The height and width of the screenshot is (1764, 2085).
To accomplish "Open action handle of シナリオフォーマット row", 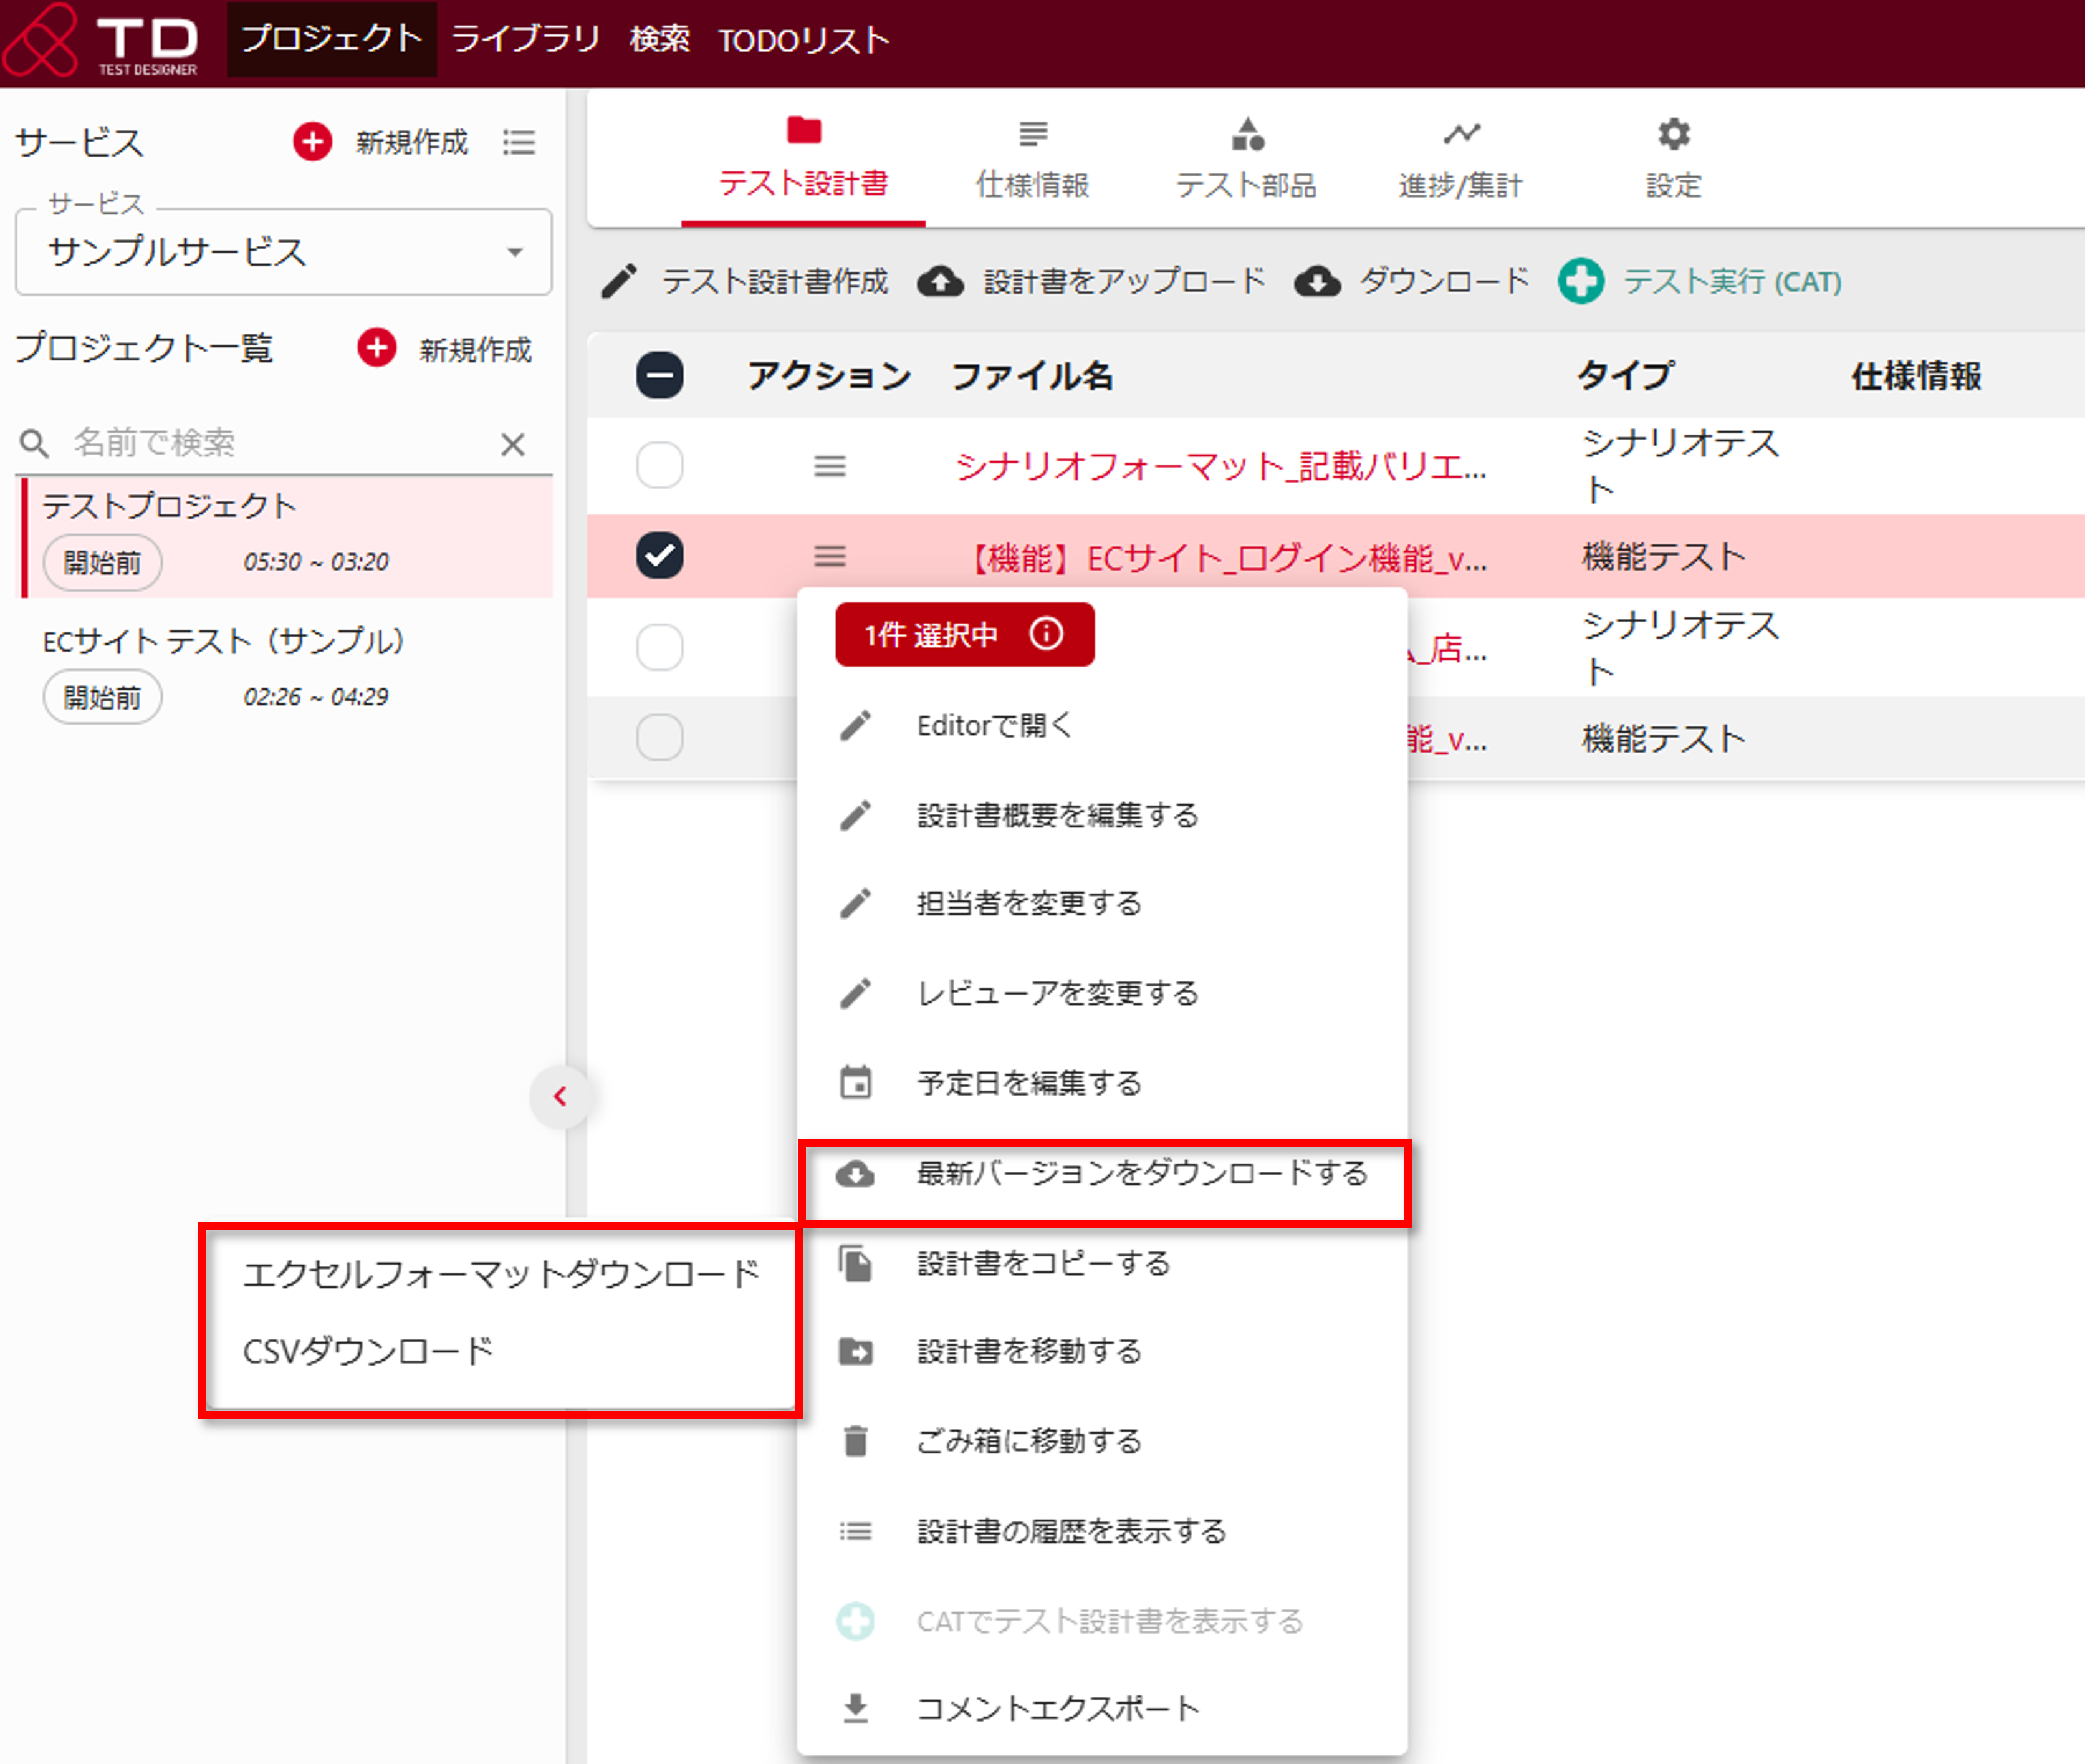I will pos(830,466).
